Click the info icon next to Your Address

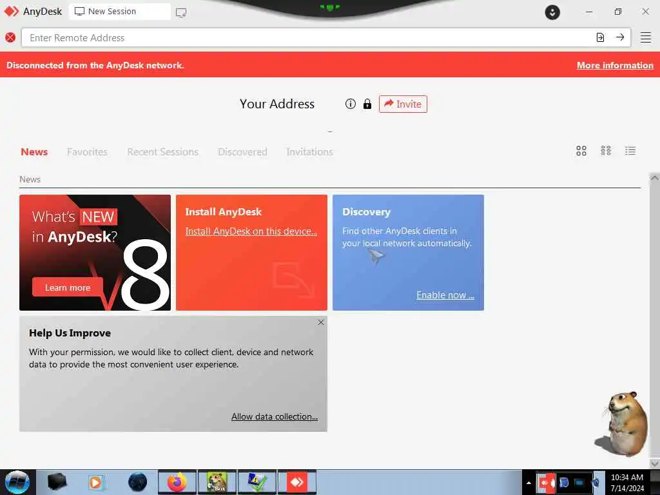tap(351, 104)
